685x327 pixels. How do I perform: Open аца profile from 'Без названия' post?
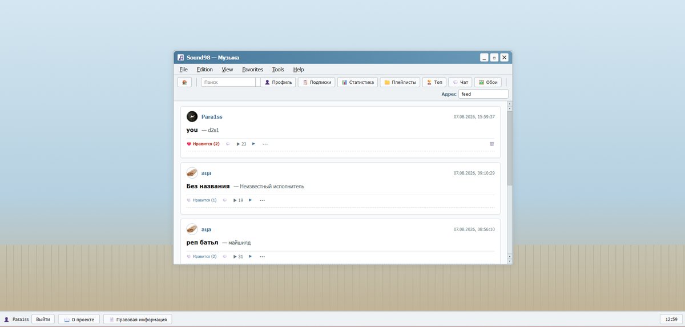coord(206,173)
